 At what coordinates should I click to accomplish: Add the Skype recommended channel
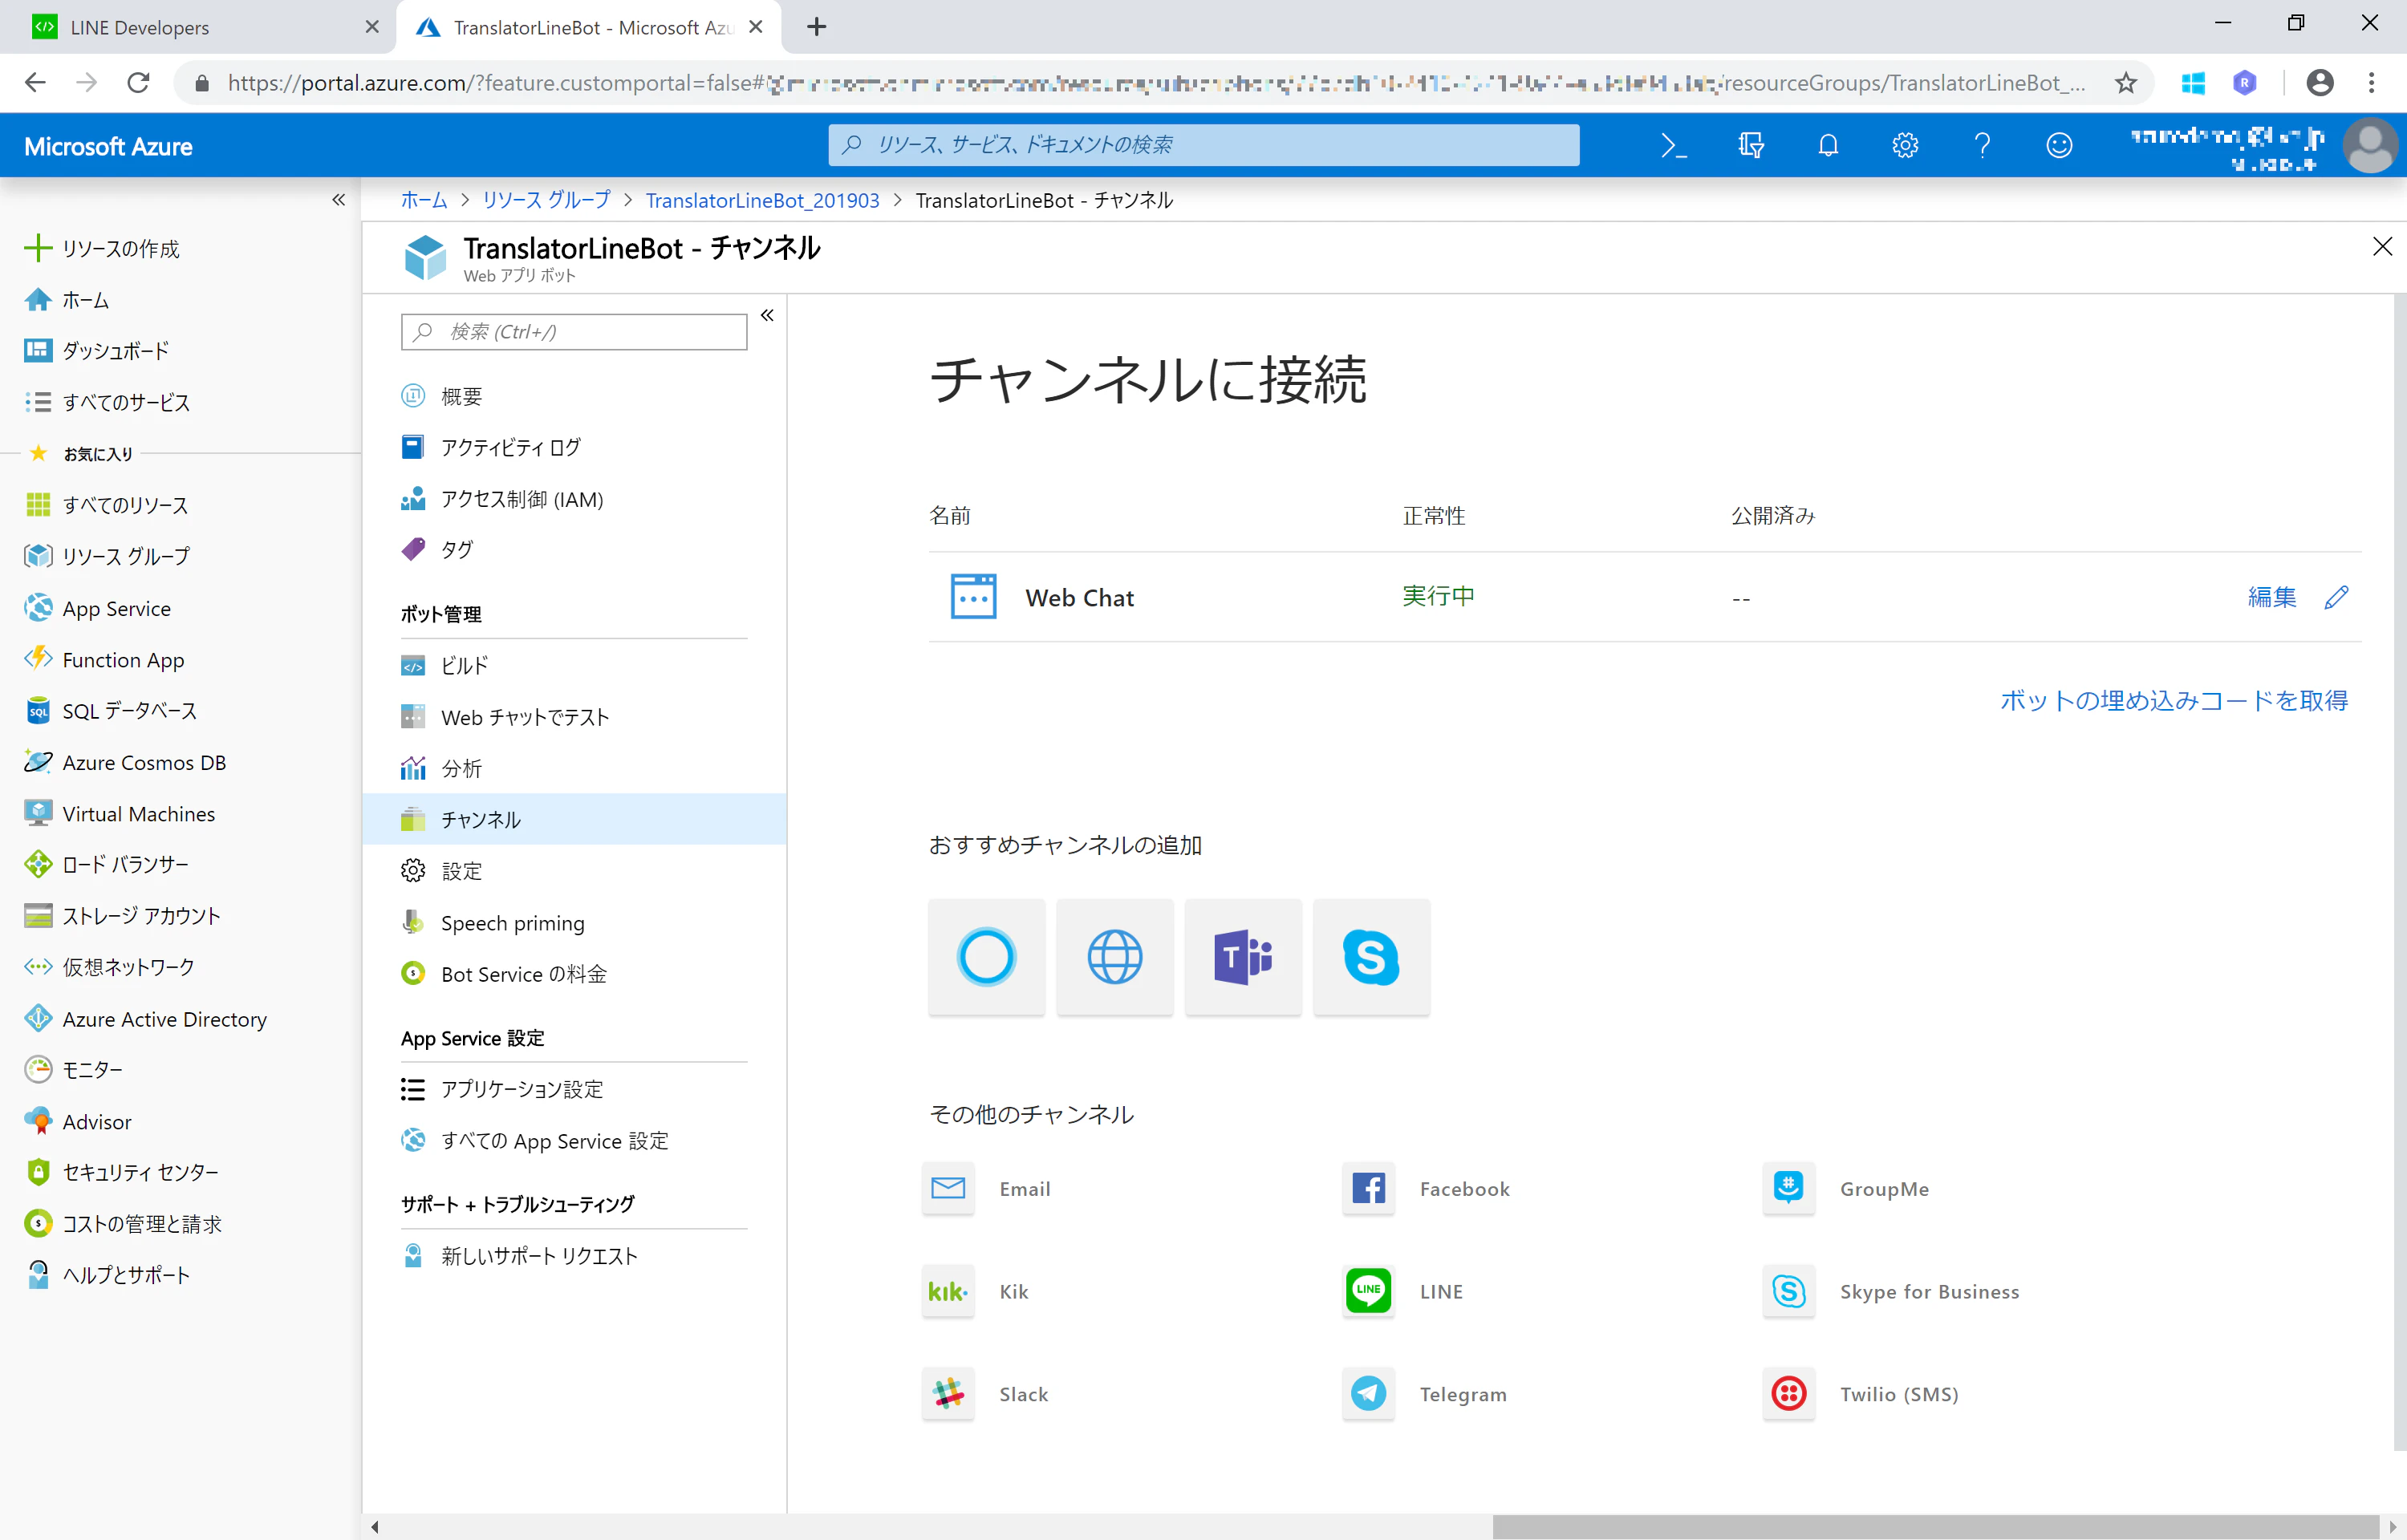1371,956
